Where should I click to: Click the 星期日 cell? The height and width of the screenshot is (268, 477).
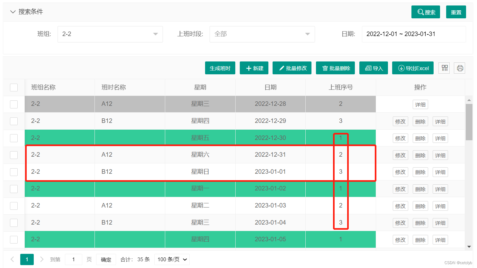[x=200, y=172]
